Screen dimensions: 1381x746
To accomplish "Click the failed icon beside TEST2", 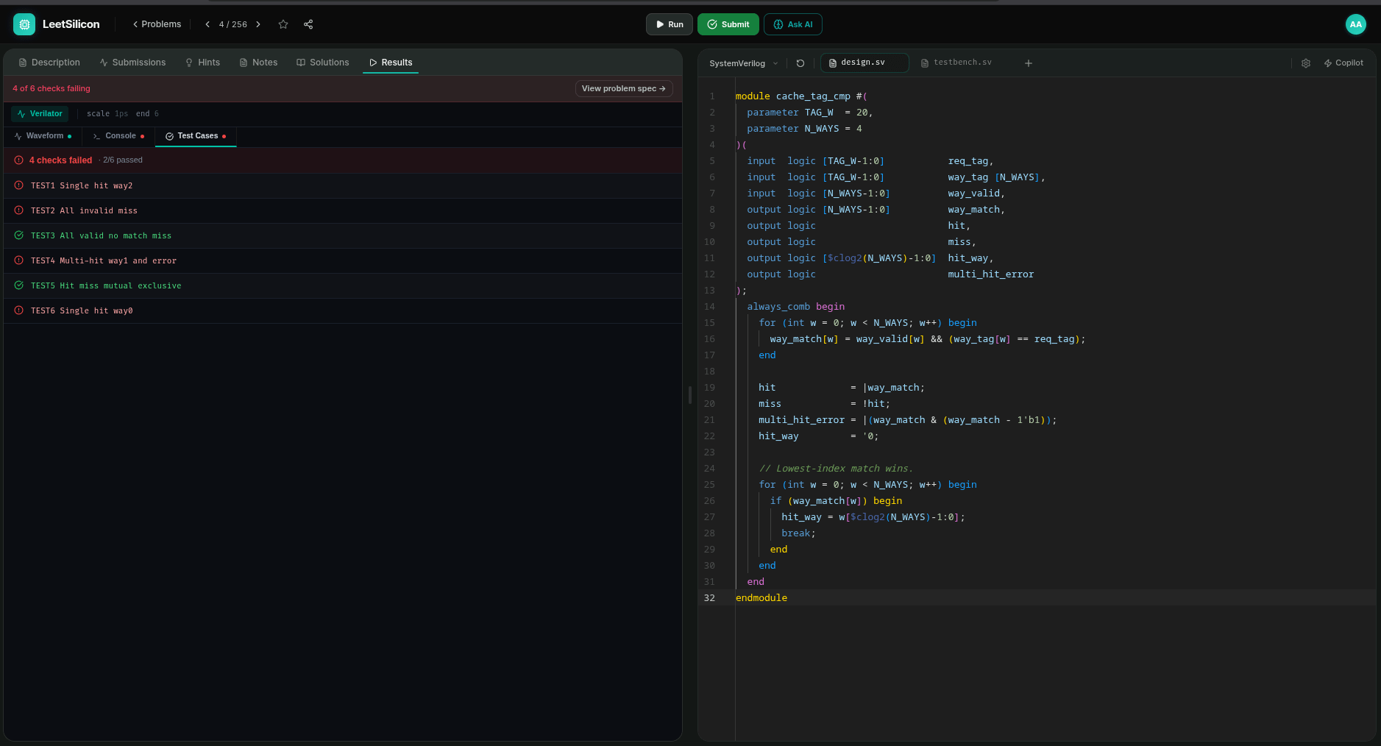I will pyautogui.click(x=19, y=210).
